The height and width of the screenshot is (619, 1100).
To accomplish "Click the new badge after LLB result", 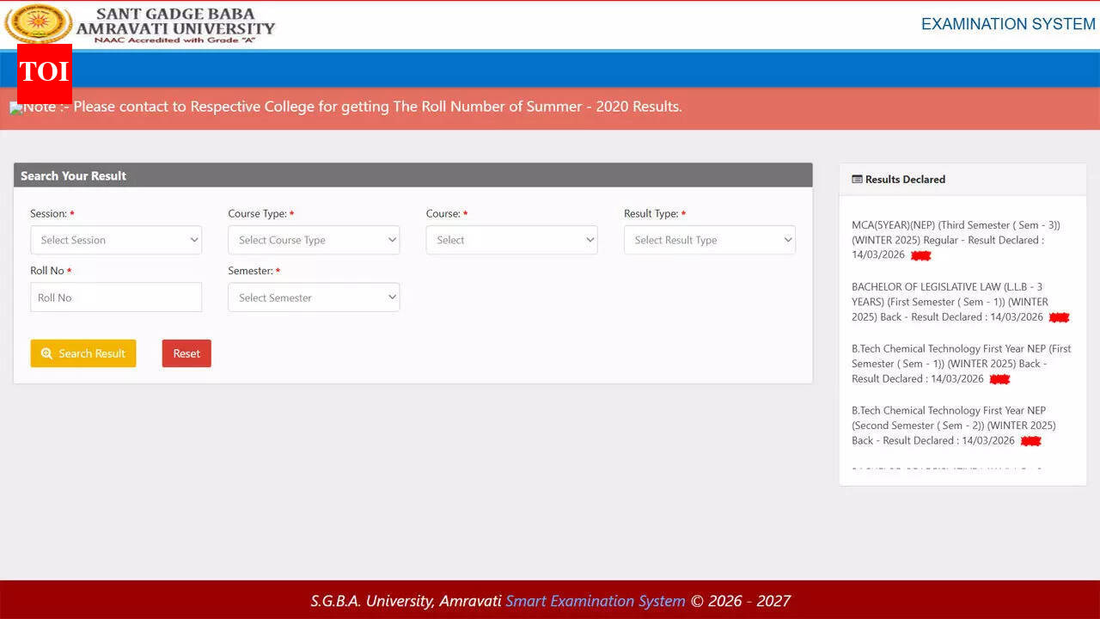I will (x=1059, y=317).
